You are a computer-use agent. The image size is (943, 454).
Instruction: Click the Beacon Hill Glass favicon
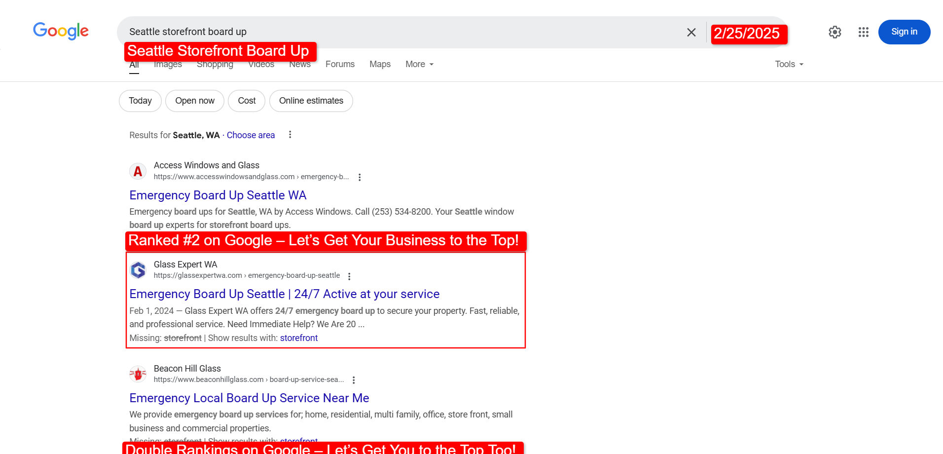[138, 374]
